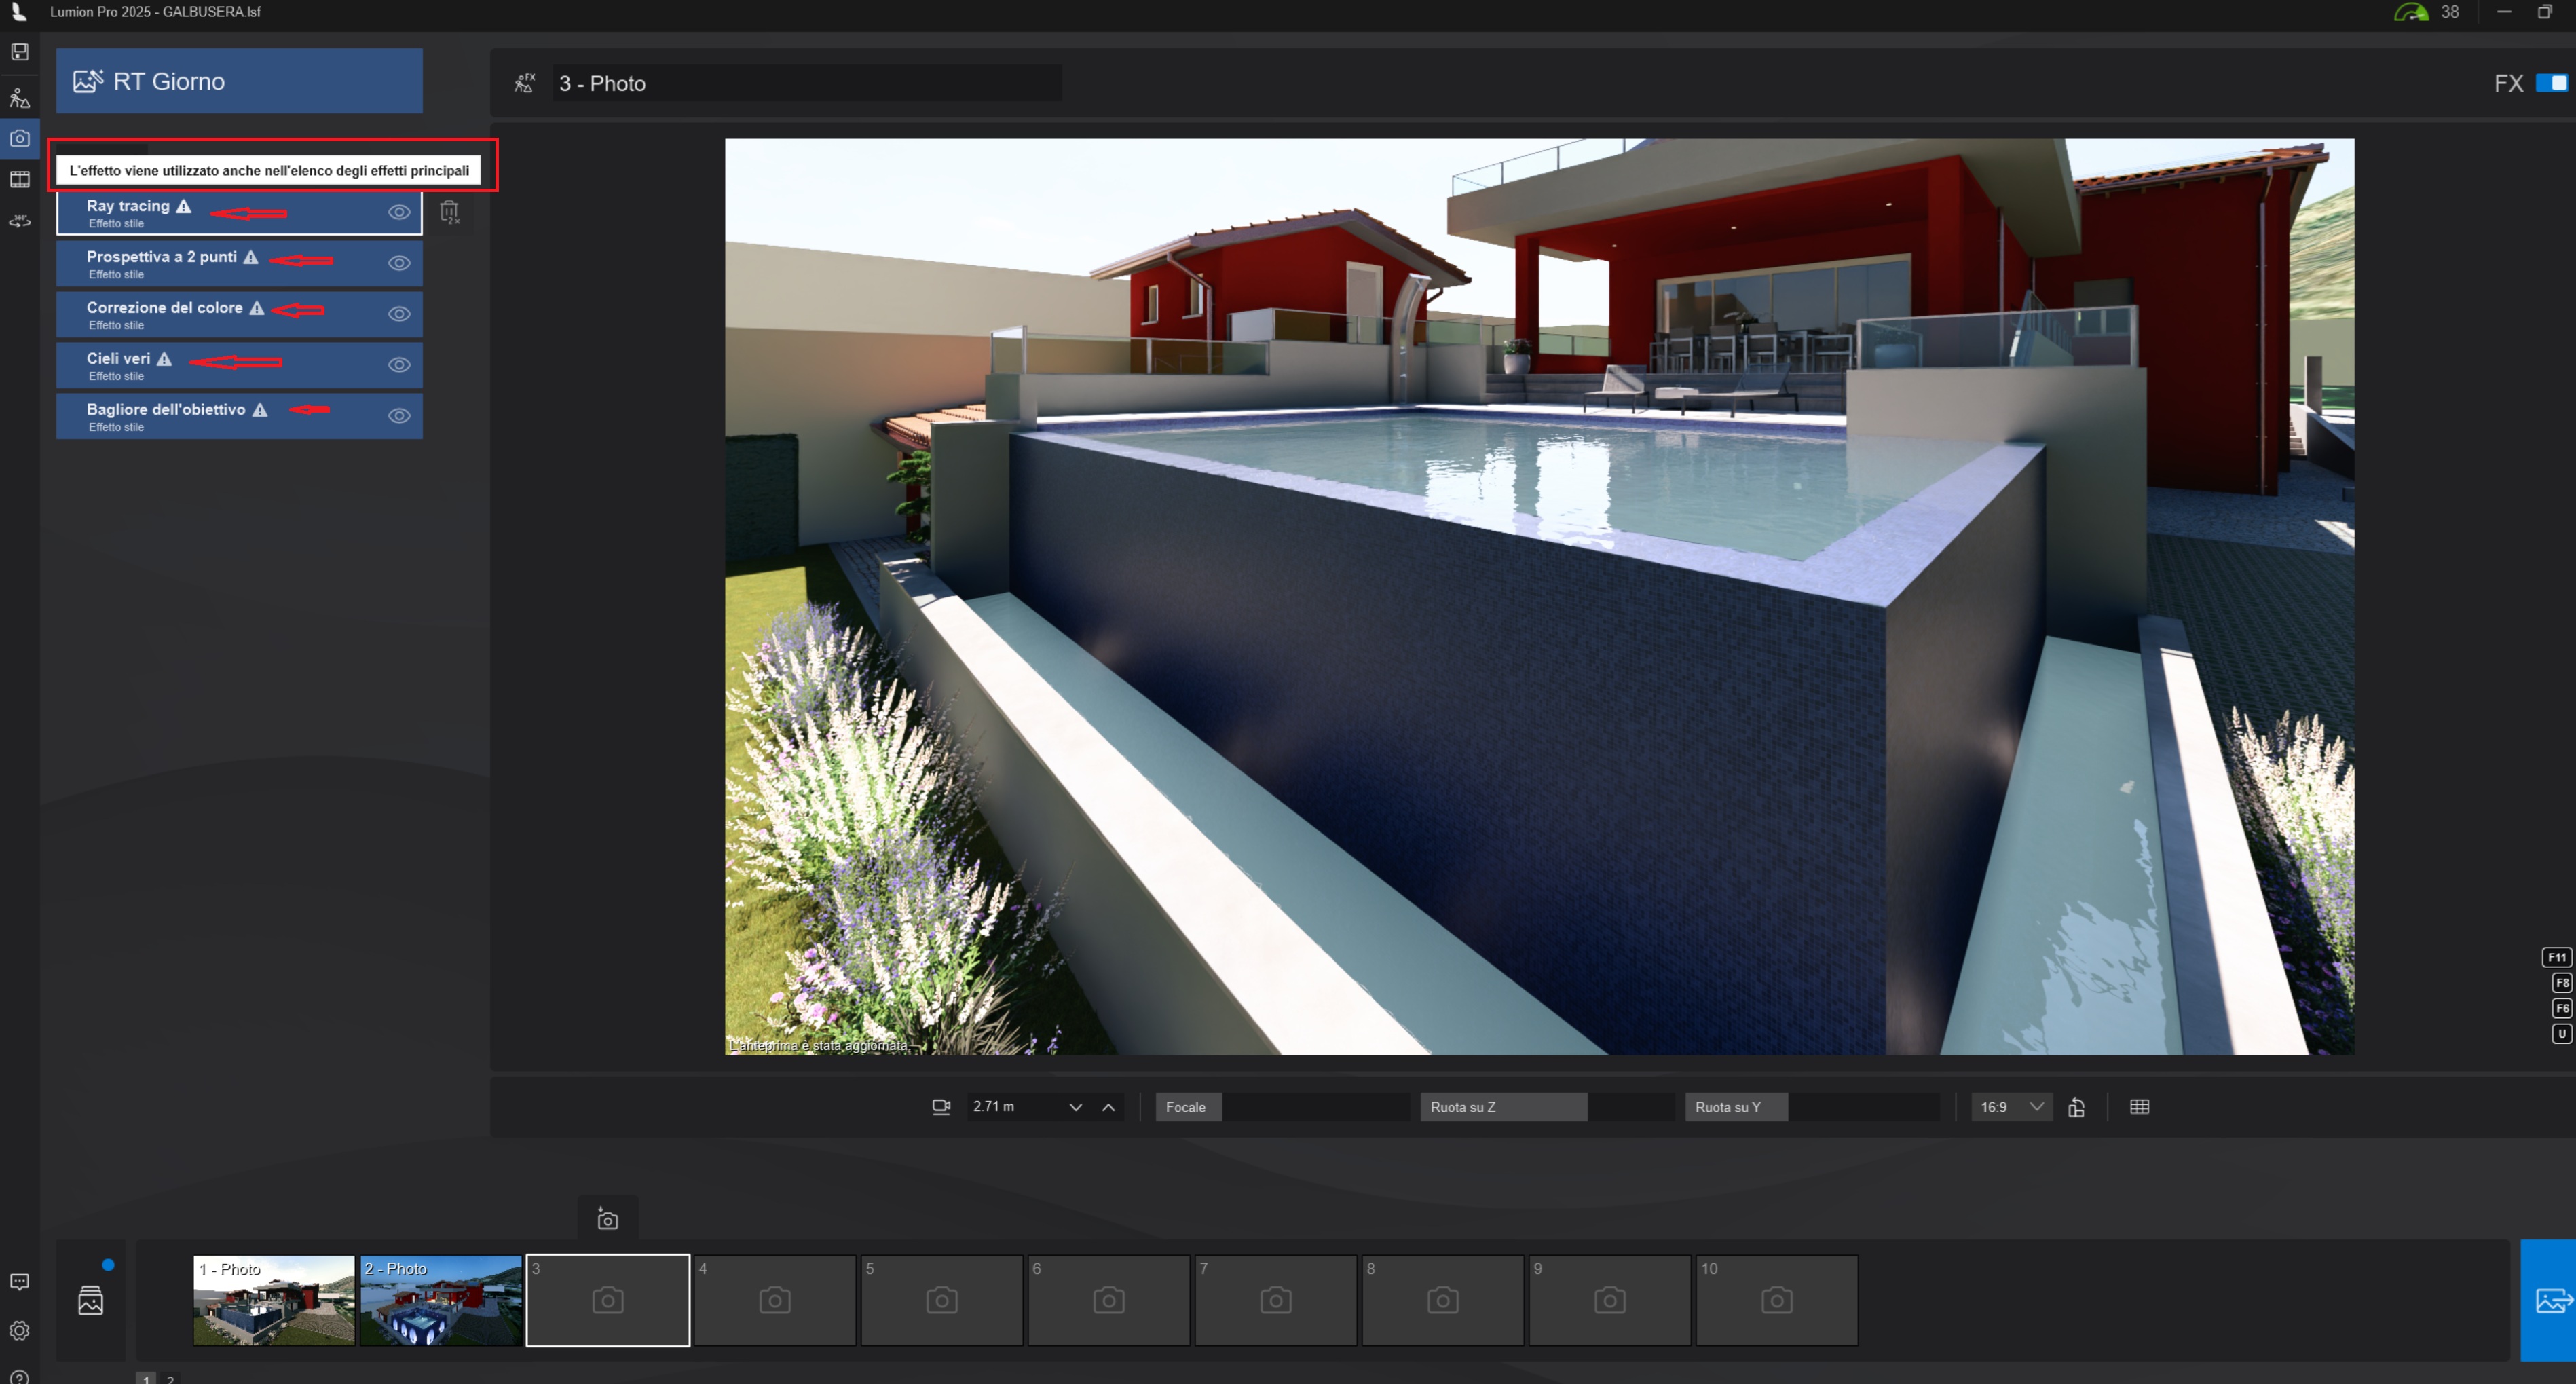Toggle aspect ratio orientation lock icon
This screenshot has width=2576, height=1384.
(2076, 1107)
